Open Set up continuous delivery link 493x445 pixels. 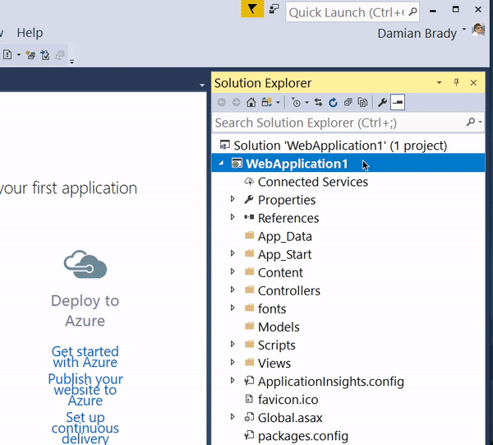click(x=85, y=428)
